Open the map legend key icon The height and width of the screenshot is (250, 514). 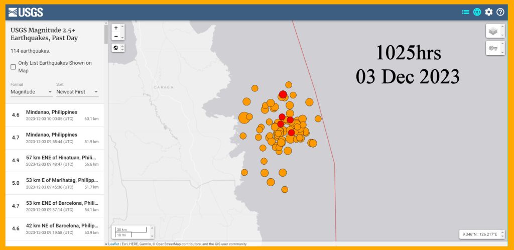coord(493,48)
